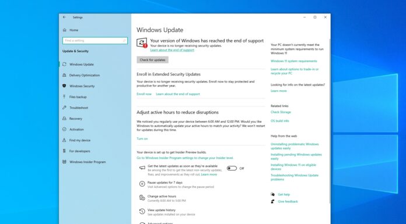Click Learn more under latest updates info

[x=279, y=91]
